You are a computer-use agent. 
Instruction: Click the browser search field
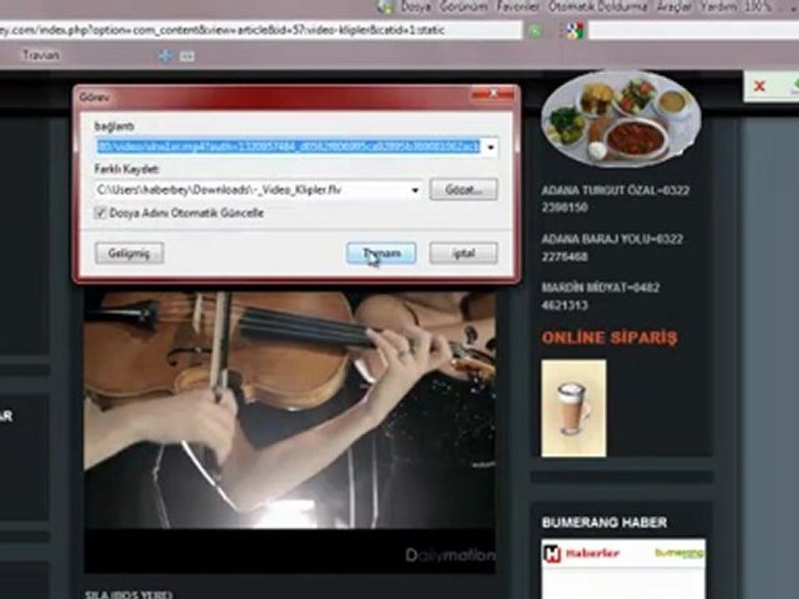tap(693, 30)
